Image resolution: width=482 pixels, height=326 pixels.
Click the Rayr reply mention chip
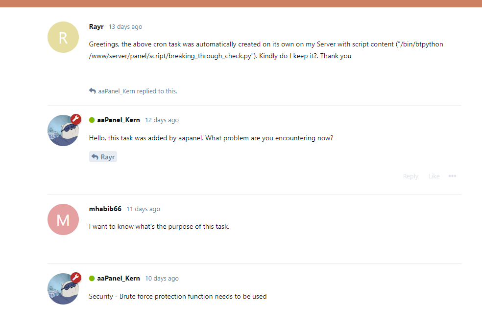(103, 157)
